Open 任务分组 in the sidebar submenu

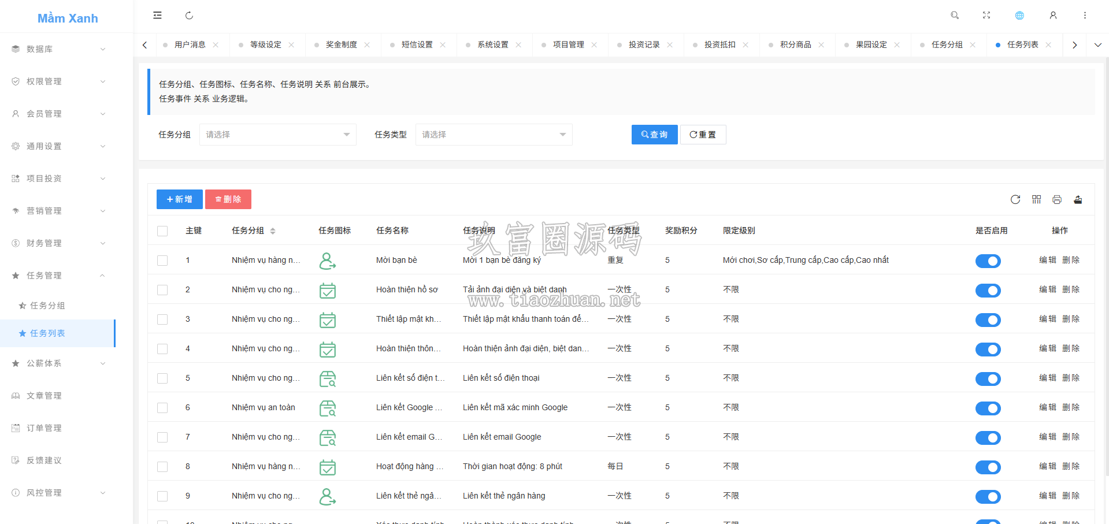click(47, 306)
